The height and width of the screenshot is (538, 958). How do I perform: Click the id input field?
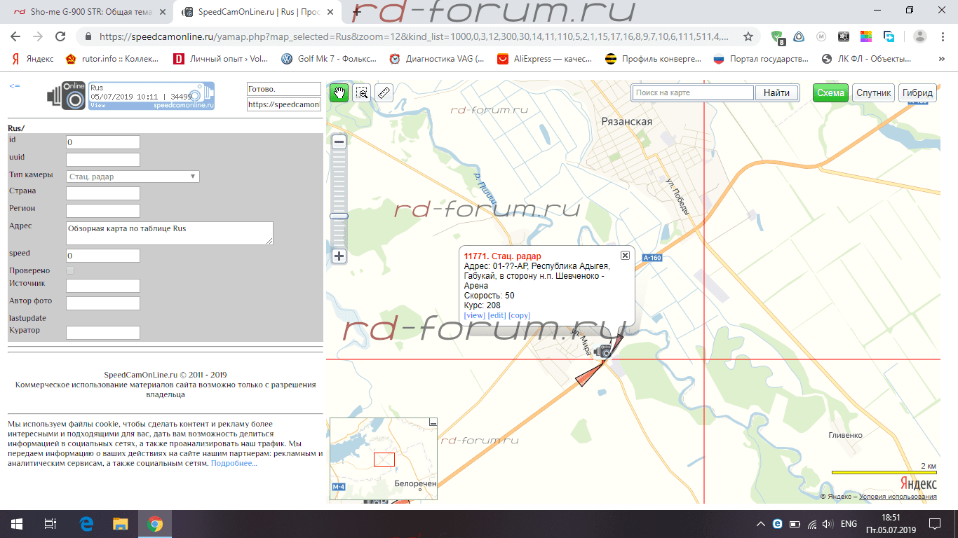point(103,142)
